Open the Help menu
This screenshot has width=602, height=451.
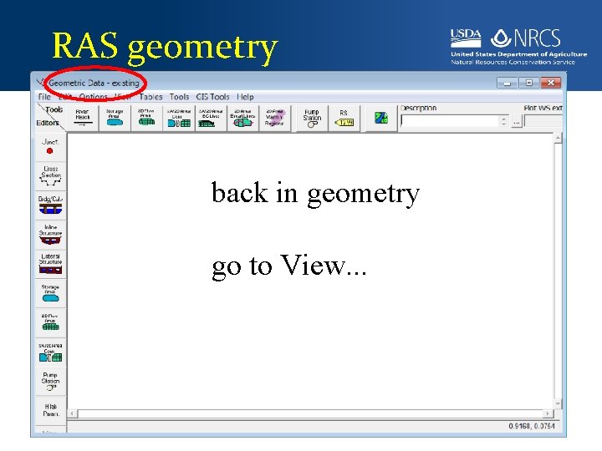[x=245, y=97]
